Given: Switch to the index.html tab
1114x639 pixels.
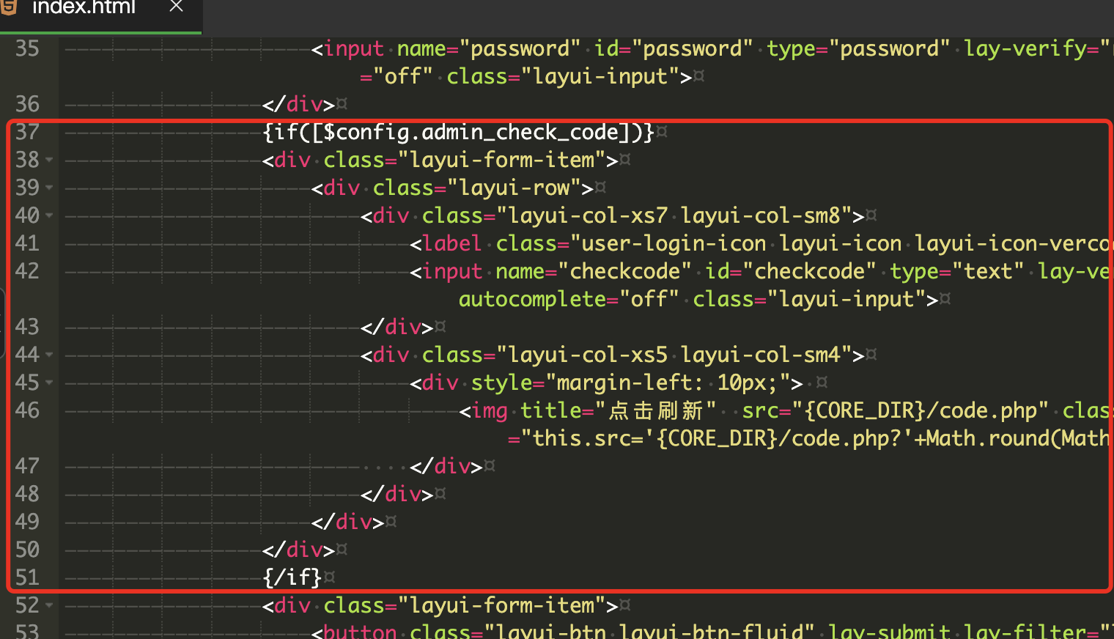Looking at the screenshot, I should pos(84,8).
